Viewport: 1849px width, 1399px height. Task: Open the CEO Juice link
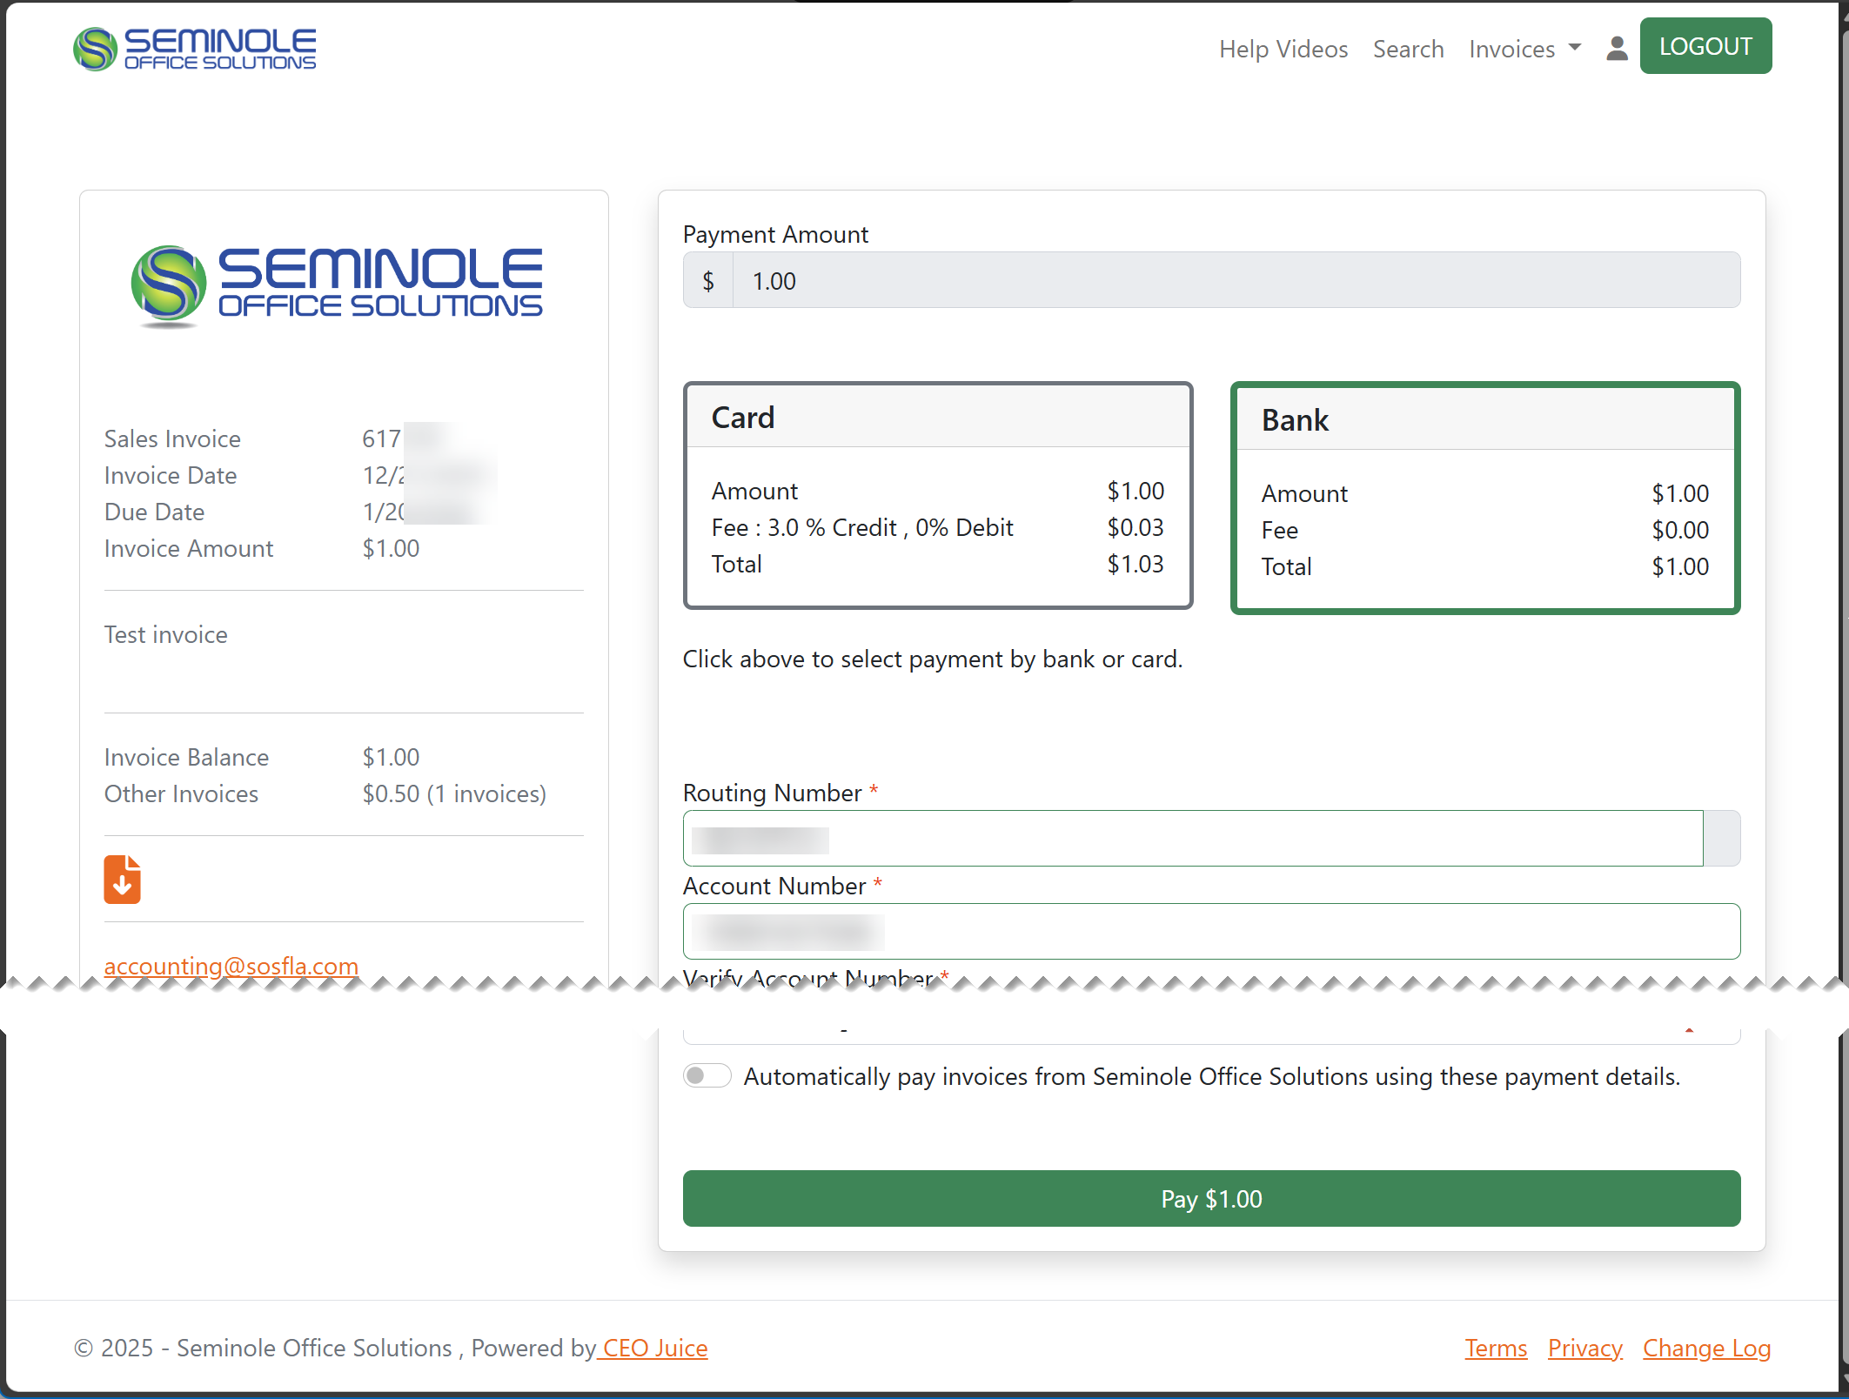tap(654, 1348)
